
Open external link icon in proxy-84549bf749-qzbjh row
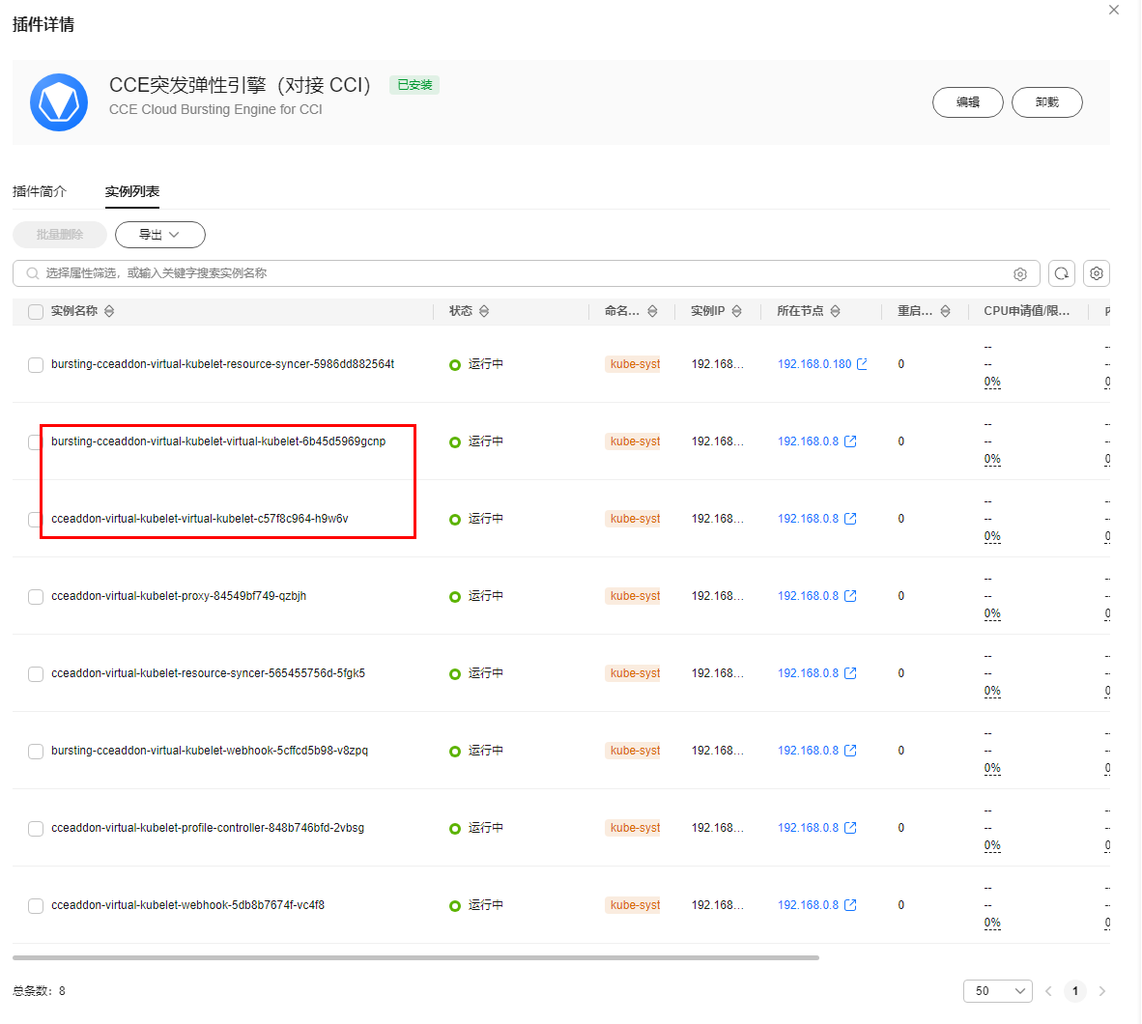[850, 596]
